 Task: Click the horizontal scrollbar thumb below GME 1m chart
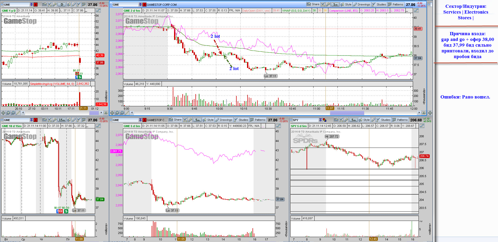pyautogui.click(x=347, y=113)
